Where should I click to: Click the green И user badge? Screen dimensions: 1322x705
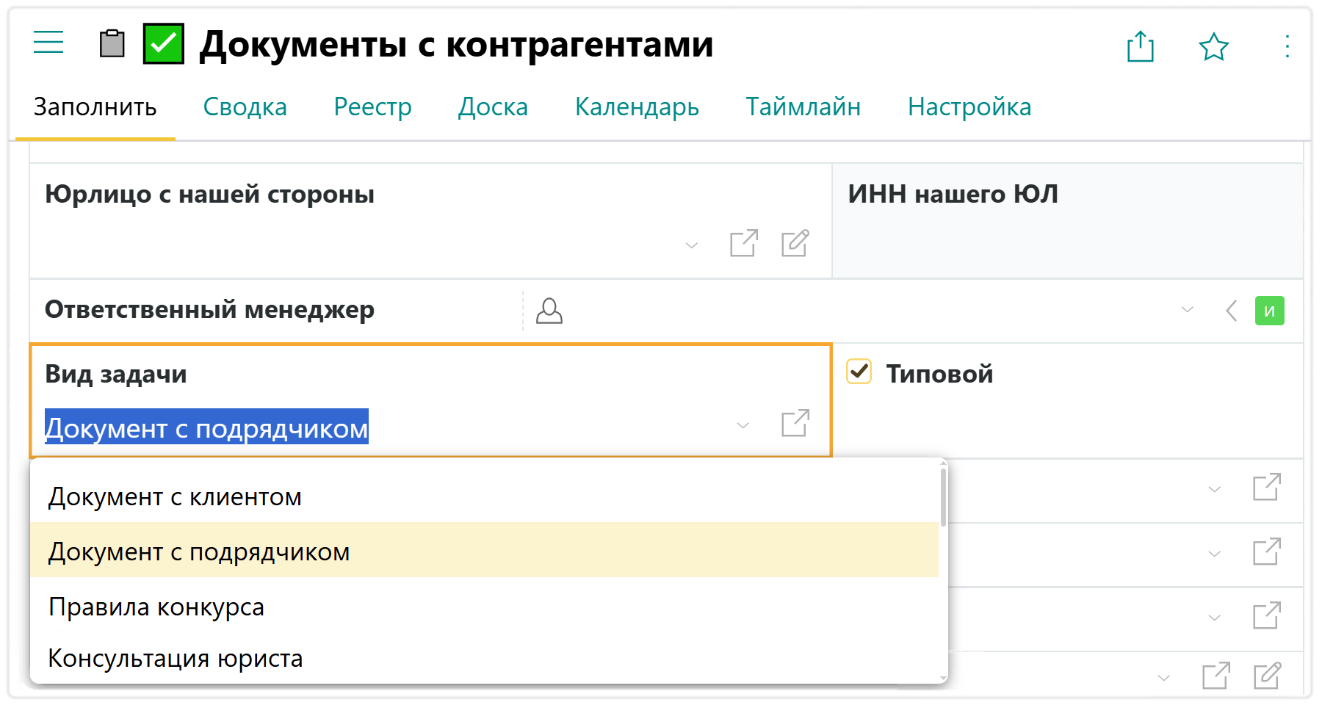coord(1269,311)
